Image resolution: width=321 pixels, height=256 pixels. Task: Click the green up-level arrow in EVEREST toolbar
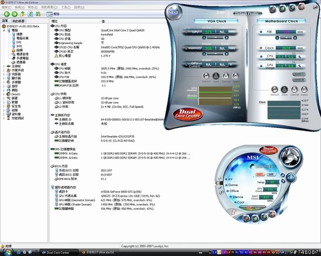point(22,14)
